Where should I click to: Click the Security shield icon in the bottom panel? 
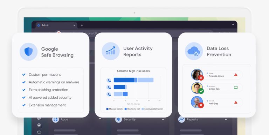(118, 119)
